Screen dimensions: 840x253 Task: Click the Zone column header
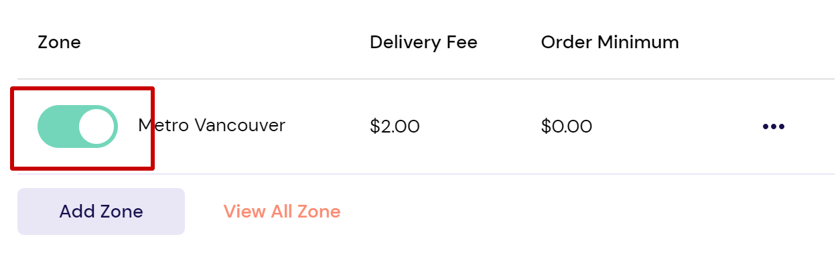59,43
